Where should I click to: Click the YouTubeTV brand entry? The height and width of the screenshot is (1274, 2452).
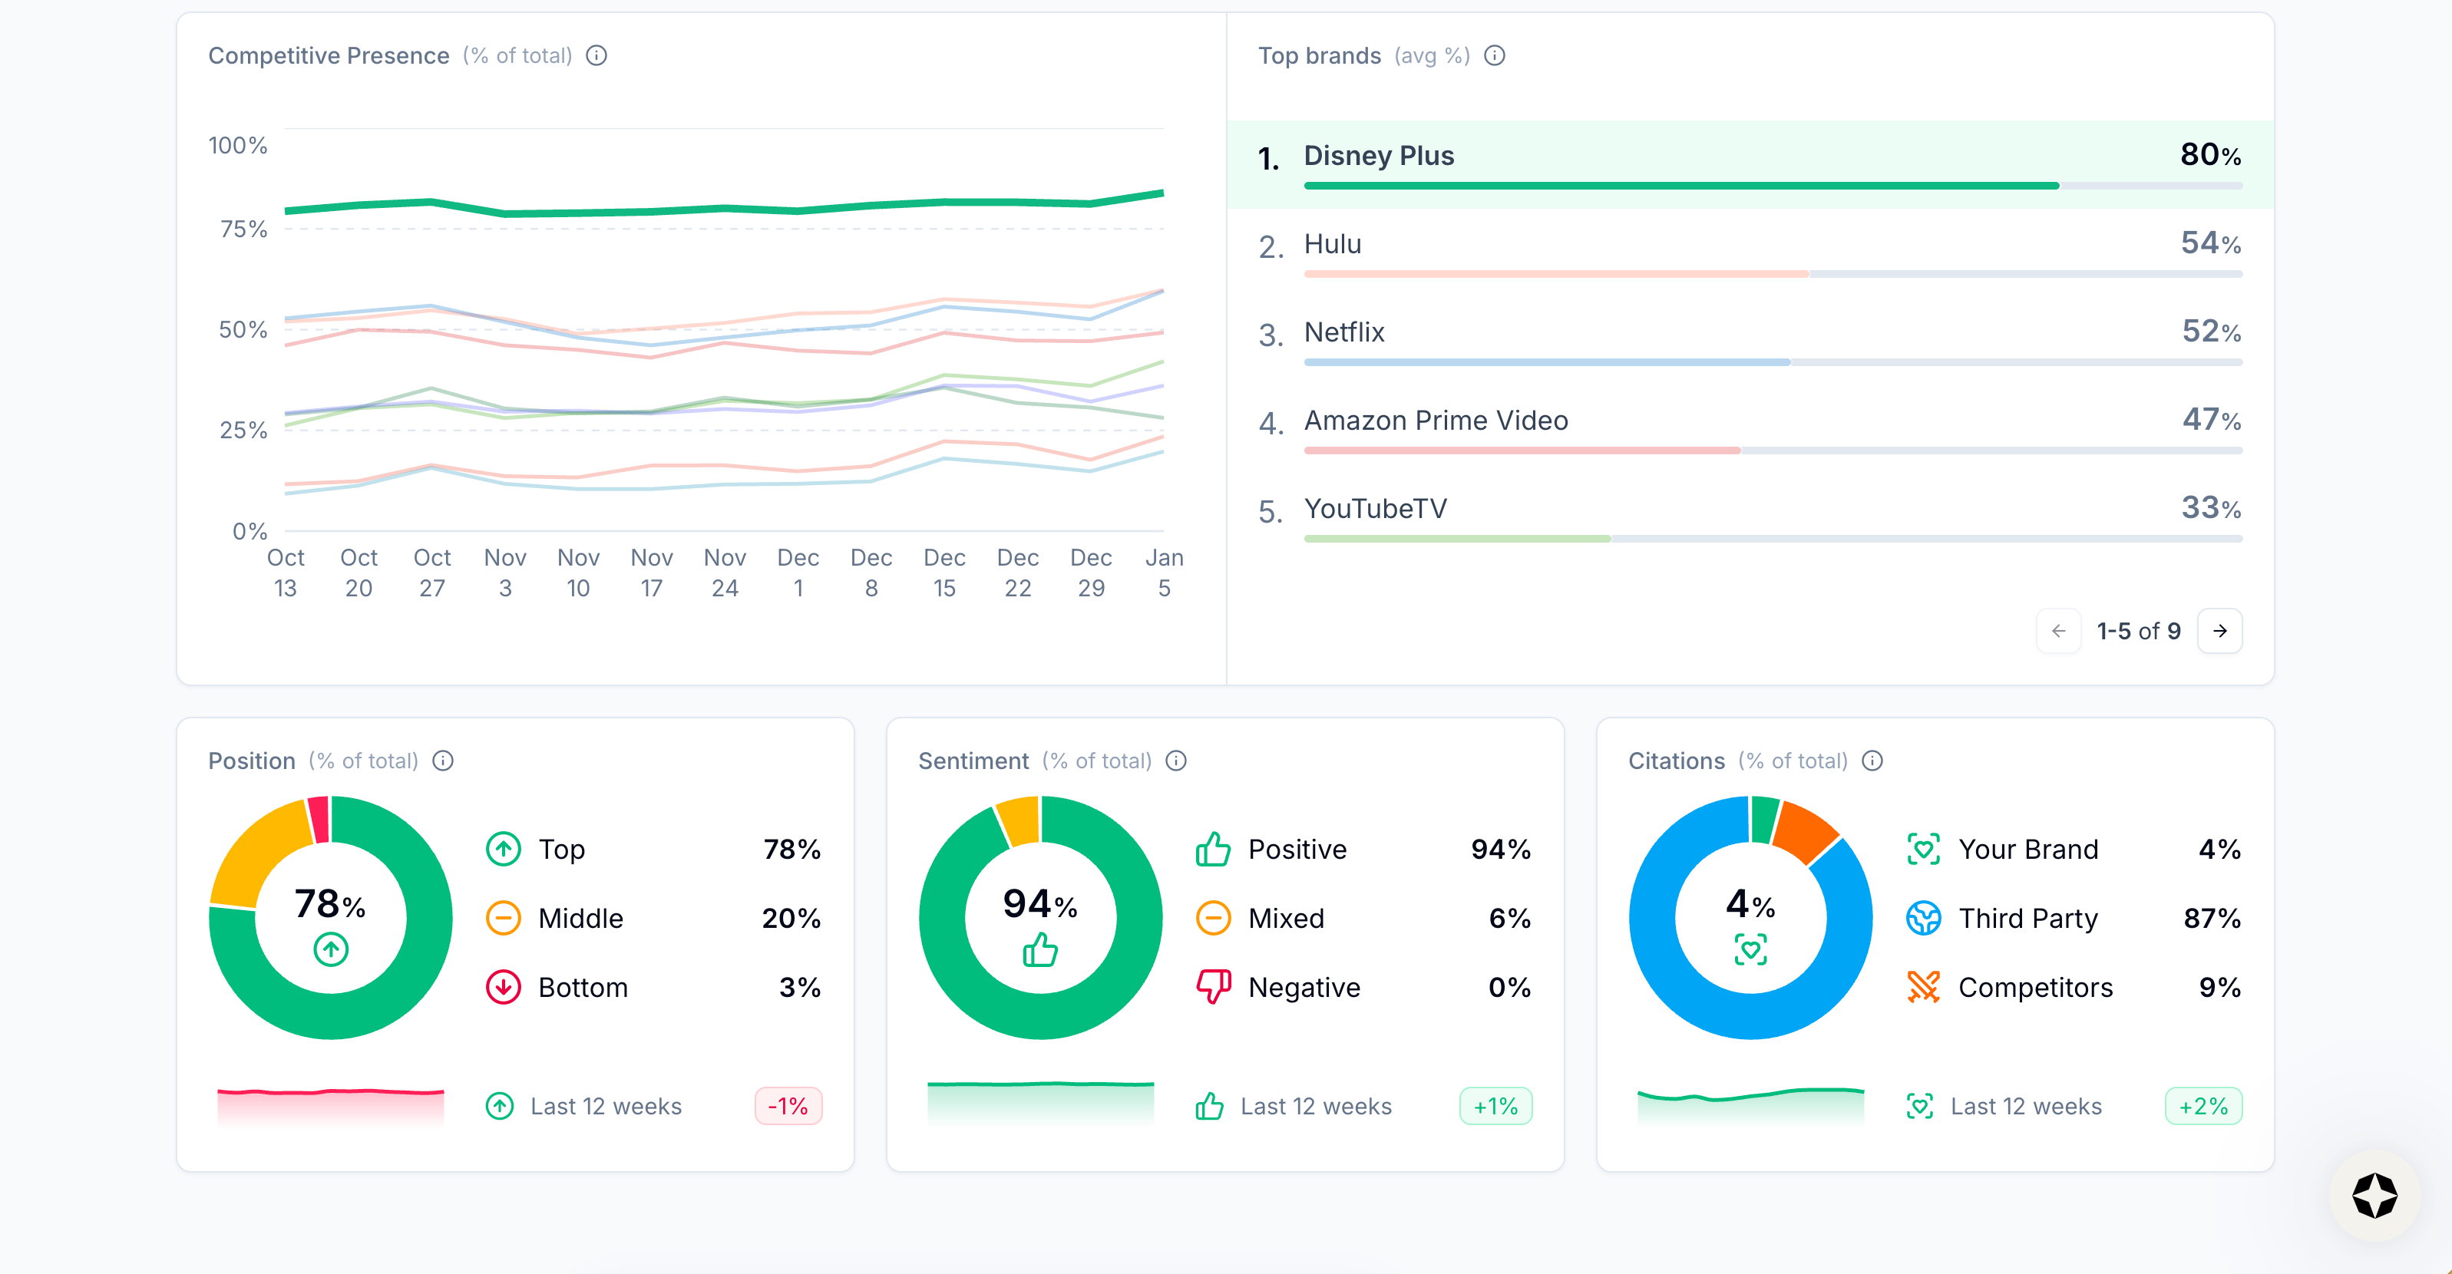(x=1374, y=509)
